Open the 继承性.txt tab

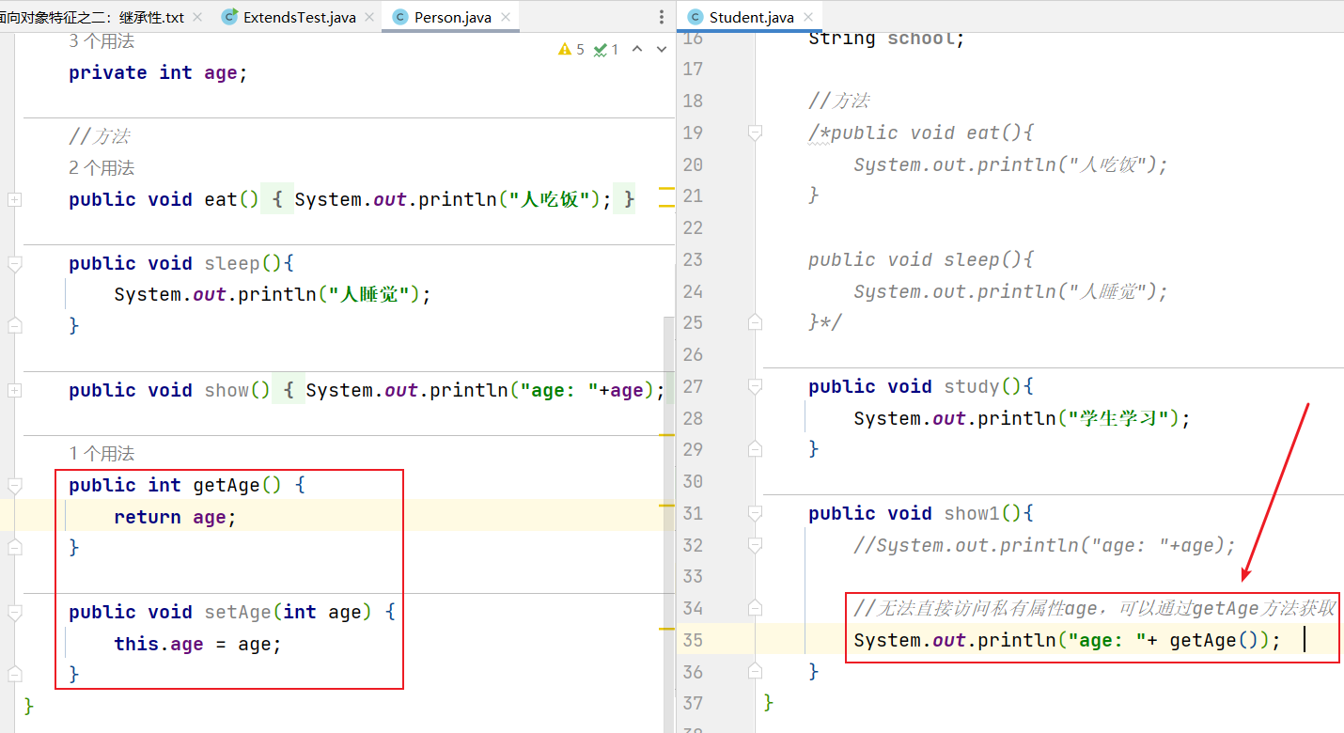pos(92,17)
